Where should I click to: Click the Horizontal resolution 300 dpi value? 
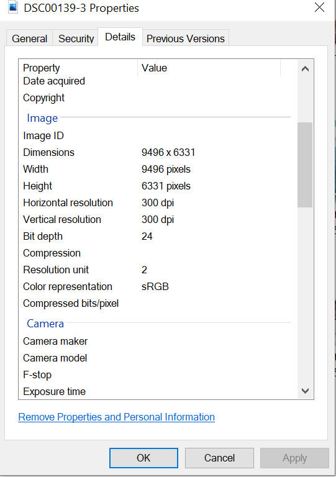158,202
